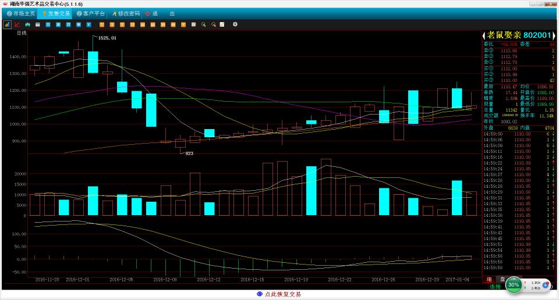Select the orange Y period icon
Image resolution: width=559 pixels, height=300 pixels.
pyautogui.click(x=183, y=24)
